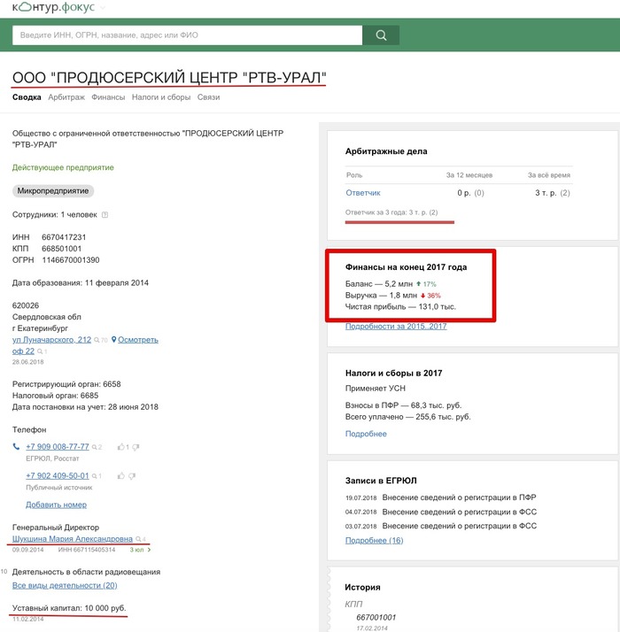This screenshot has height=632, width=620.
Task: Open the Контур.Фокус logo dropdown arrow
Action: coord(103,7)
